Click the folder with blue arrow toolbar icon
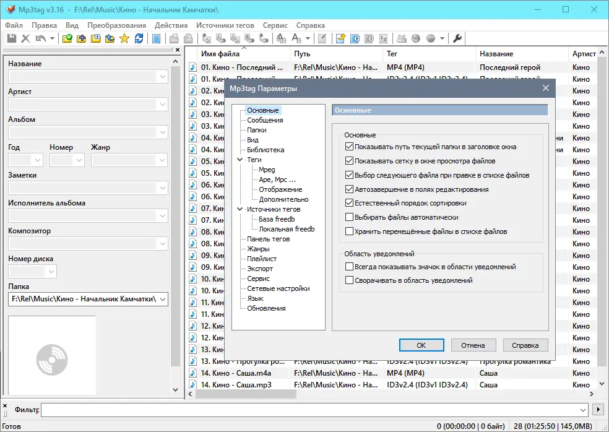The height and width of the screenshot is (432, 609). (x=110, y=38)
